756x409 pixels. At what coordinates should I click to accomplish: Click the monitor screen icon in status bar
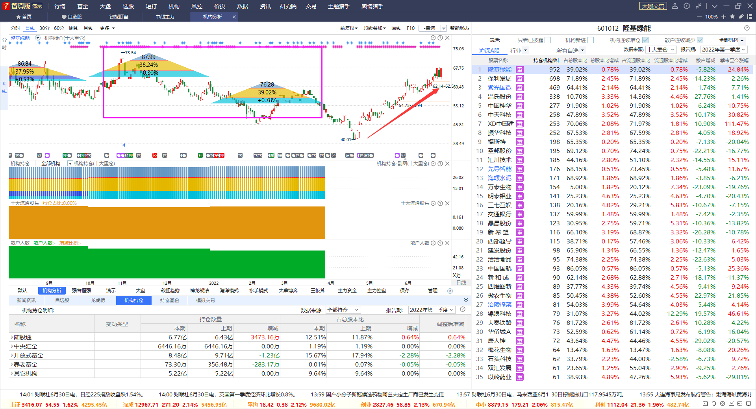tap(749, 403)
